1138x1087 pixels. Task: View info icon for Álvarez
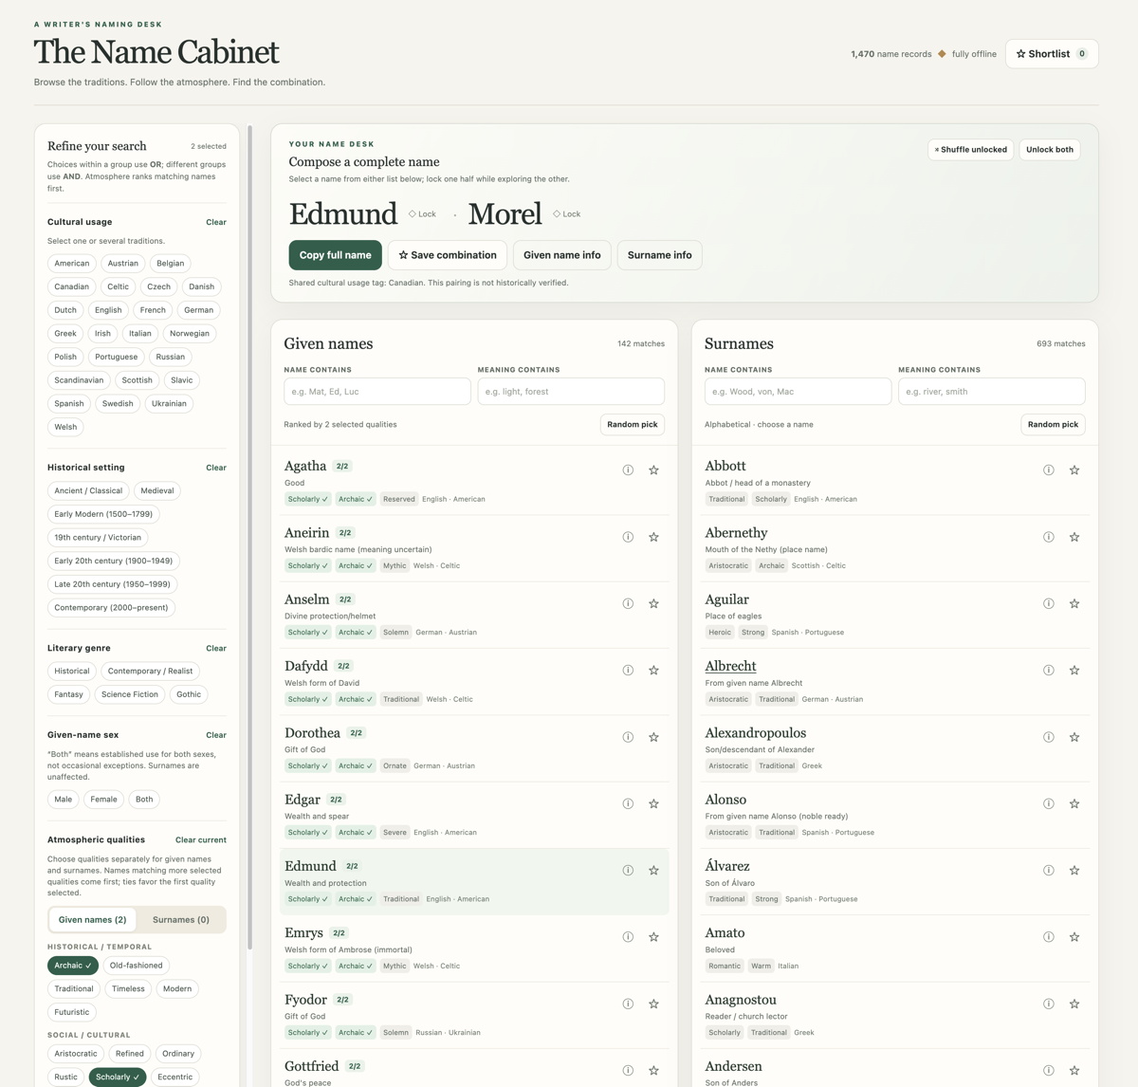(1049, 871)
